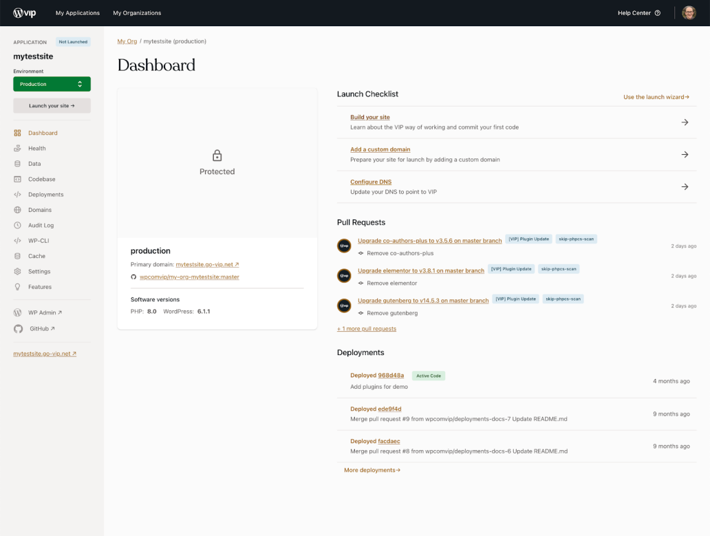Open GitHub external link text in sidebar
The image size is (710, 536).
pos(42,329)
